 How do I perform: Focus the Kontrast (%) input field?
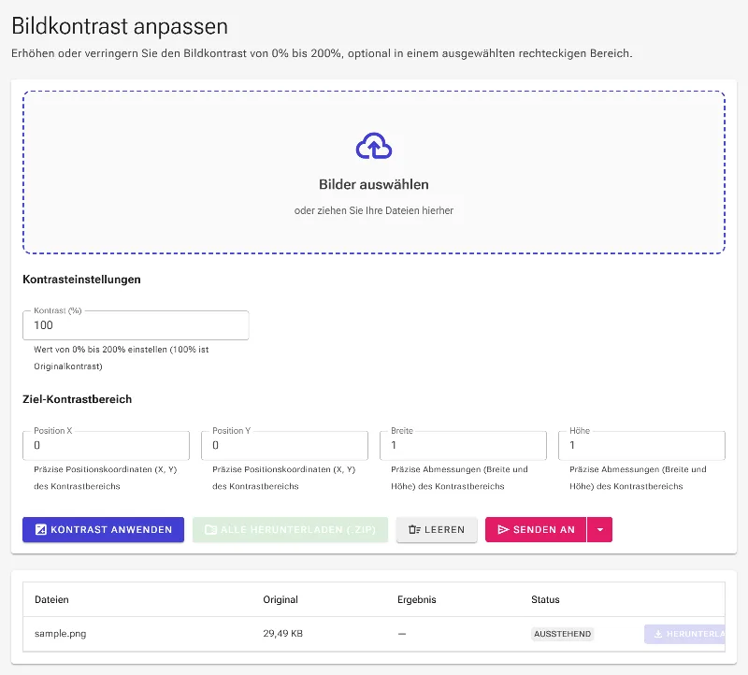pos(136,325)
